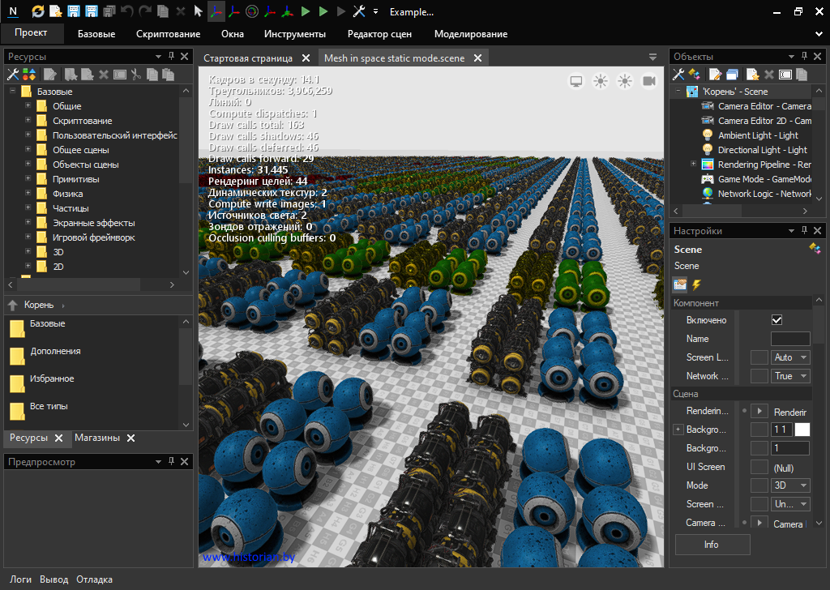Click the camera icon in viewport overlay

click(x=649, y=81)
